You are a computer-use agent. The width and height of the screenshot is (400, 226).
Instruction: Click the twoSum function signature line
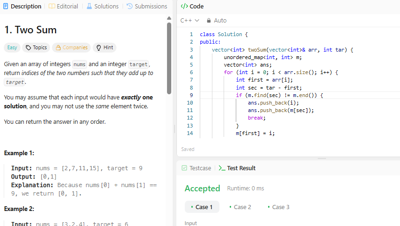[x=283, y=50]
